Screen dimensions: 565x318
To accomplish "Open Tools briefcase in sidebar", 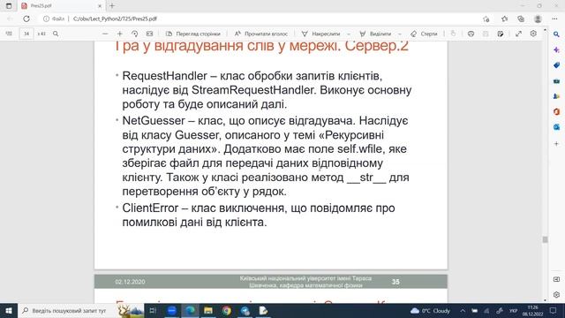I will tap(556, 81).
